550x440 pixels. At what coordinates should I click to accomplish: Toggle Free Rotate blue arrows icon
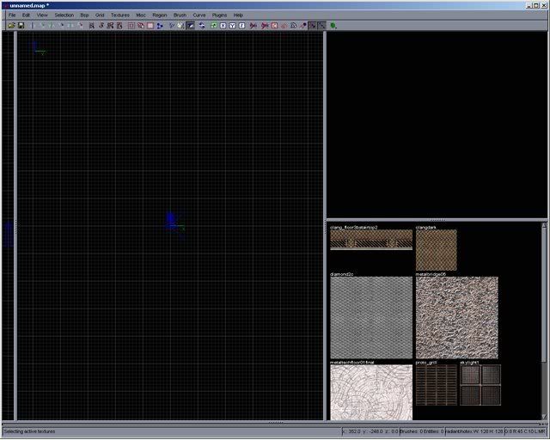click(202, 25)
